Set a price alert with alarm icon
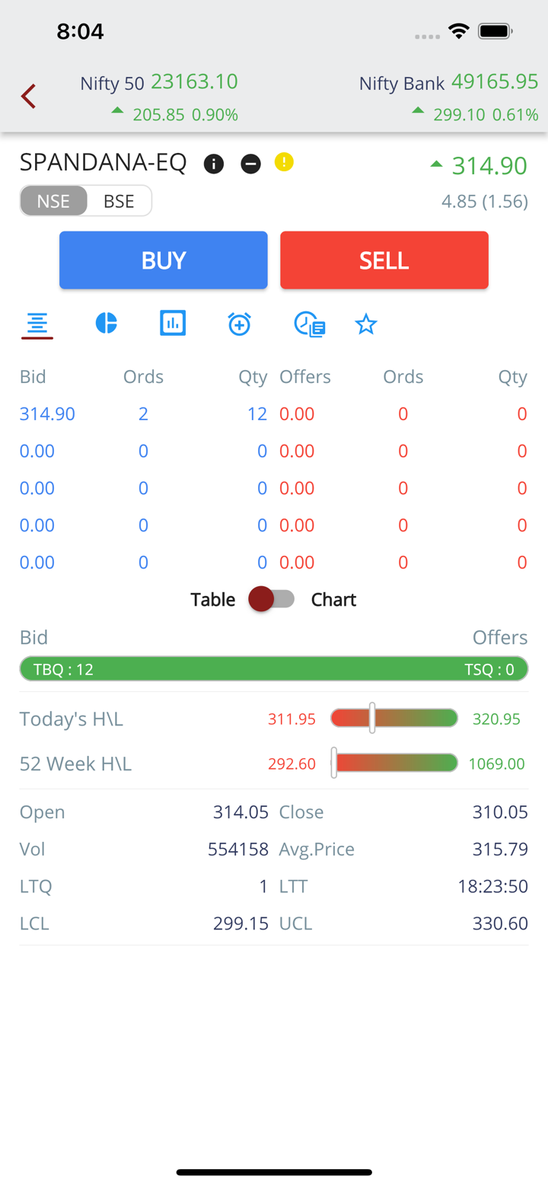 click(x=239, y=324)
